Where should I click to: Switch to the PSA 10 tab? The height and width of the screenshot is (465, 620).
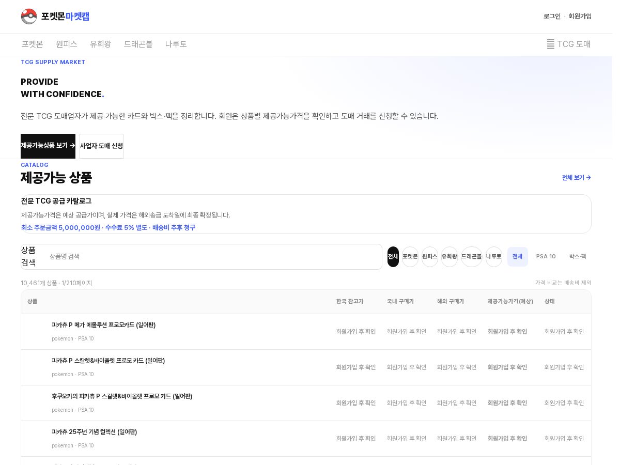[546, 257]
